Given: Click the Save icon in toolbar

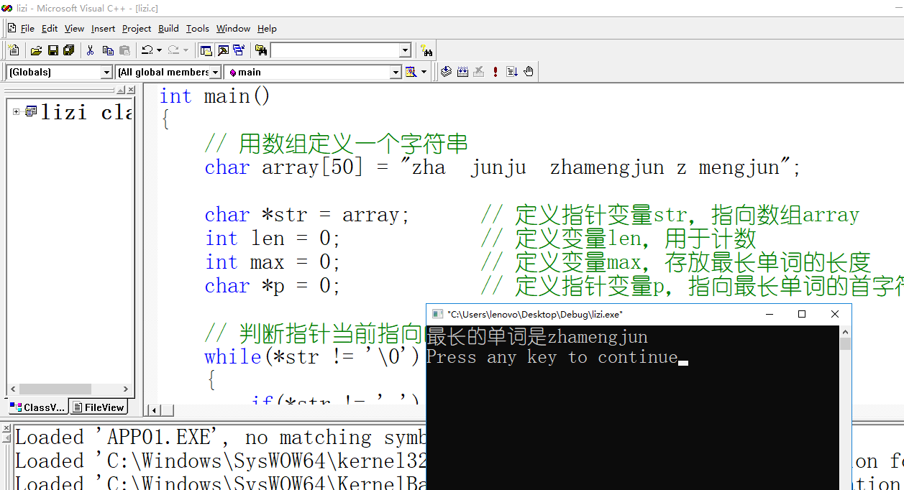Looking at the screenshot, I should point(52,50).
